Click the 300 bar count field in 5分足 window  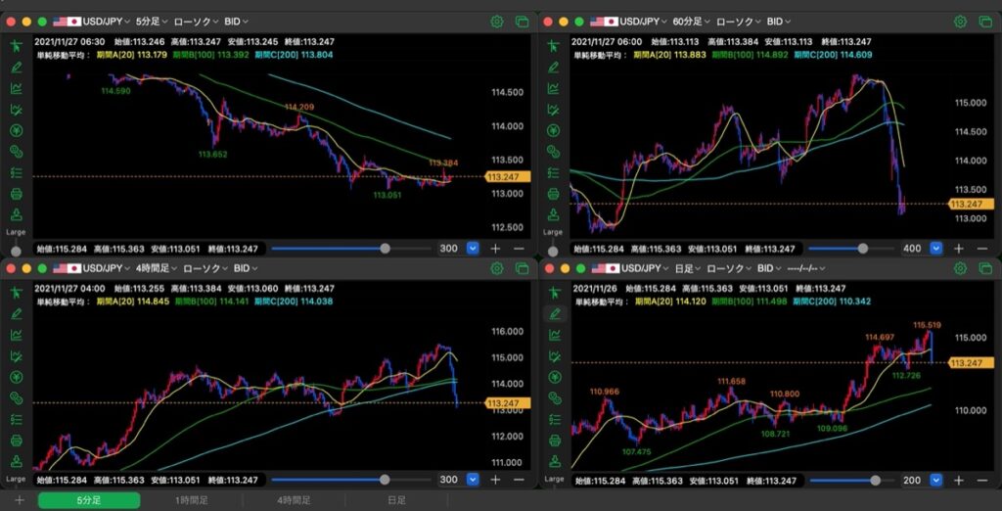[x=449, y=248]
